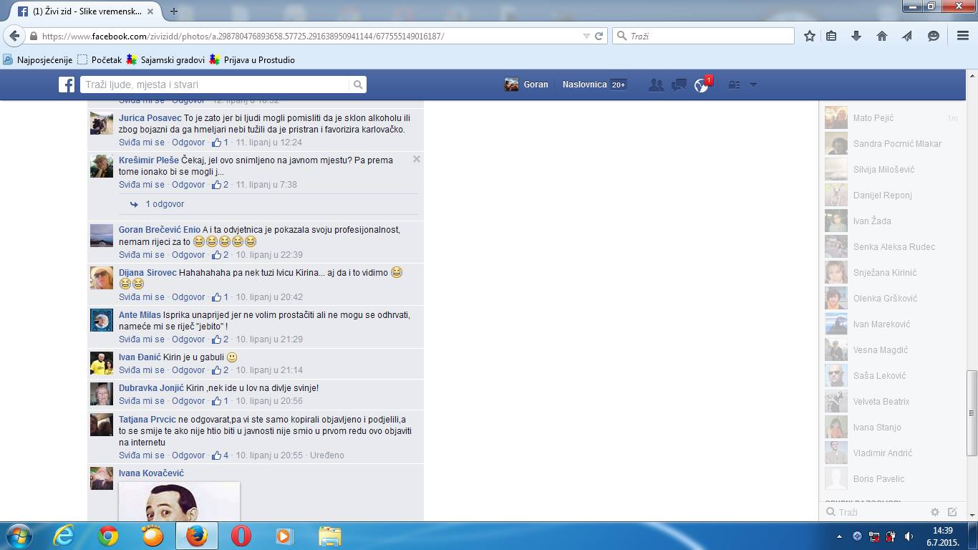Screen dimensions: 978x550
Task: Click the Facebook logo home icon
Action: tap(67, 85)
